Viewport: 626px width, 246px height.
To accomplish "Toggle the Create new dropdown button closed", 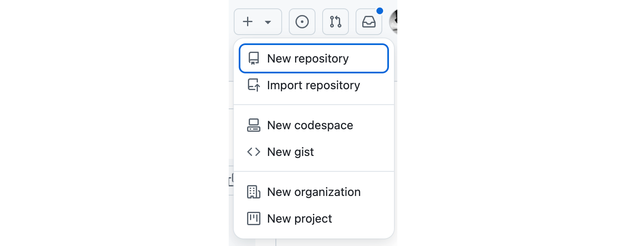I will 258,22.
